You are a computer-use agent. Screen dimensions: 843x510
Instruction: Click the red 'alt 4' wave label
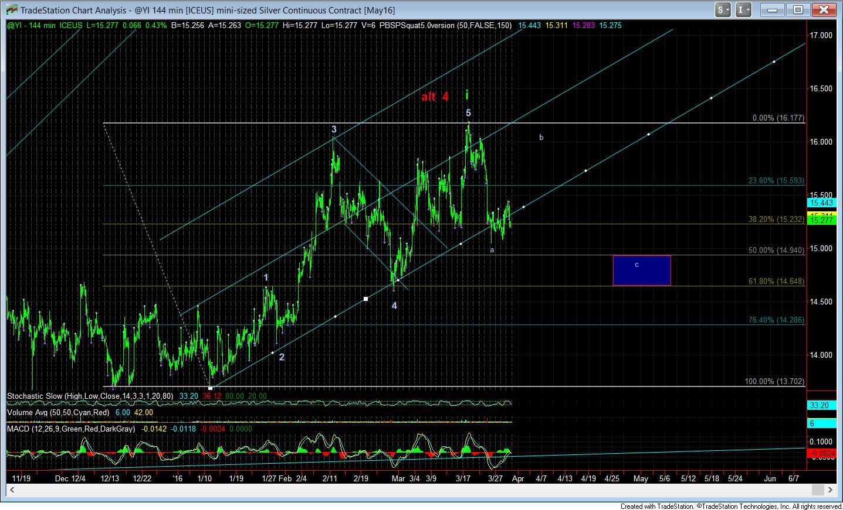point(435,97)
